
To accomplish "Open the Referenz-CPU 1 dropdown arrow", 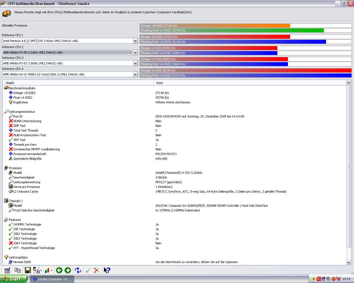I will (x=135, y=41).
